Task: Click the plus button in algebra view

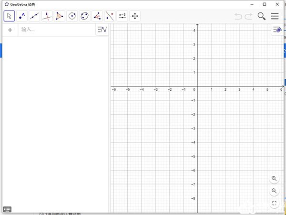Action: [10, 30]
